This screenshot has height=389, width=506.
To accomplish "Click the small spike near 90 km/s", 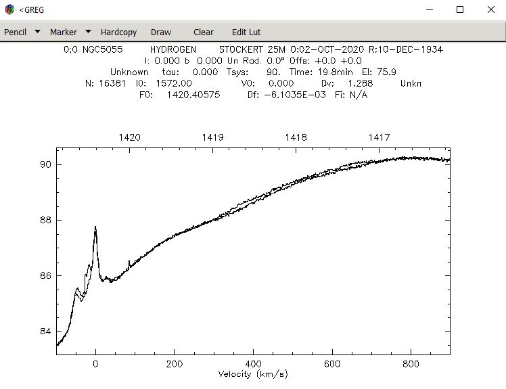I will pyautogui.click(x=129, y=263).
